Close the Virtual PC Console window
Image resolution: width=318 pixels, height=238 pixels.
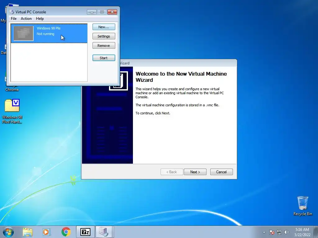pyautogui.click(x=112, y=12)
